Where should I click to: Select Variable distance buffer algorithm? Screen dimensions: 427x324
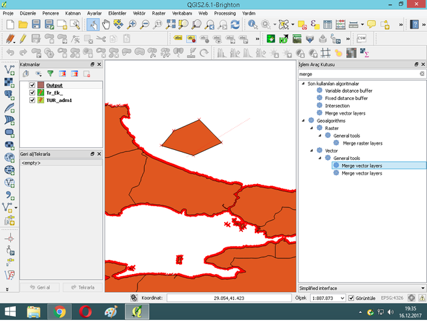[348, 91]
